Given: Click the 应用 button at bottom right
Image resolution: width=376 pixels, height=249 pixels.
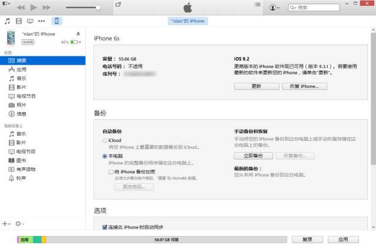Looking at the screenshot, I should pyautogui.click(x=343, y=240).
